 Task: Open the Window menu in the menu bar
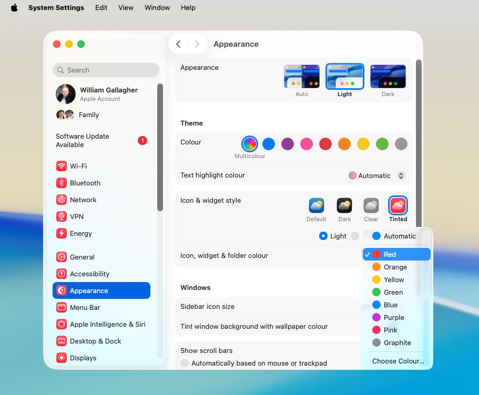[x=157, y=7]
